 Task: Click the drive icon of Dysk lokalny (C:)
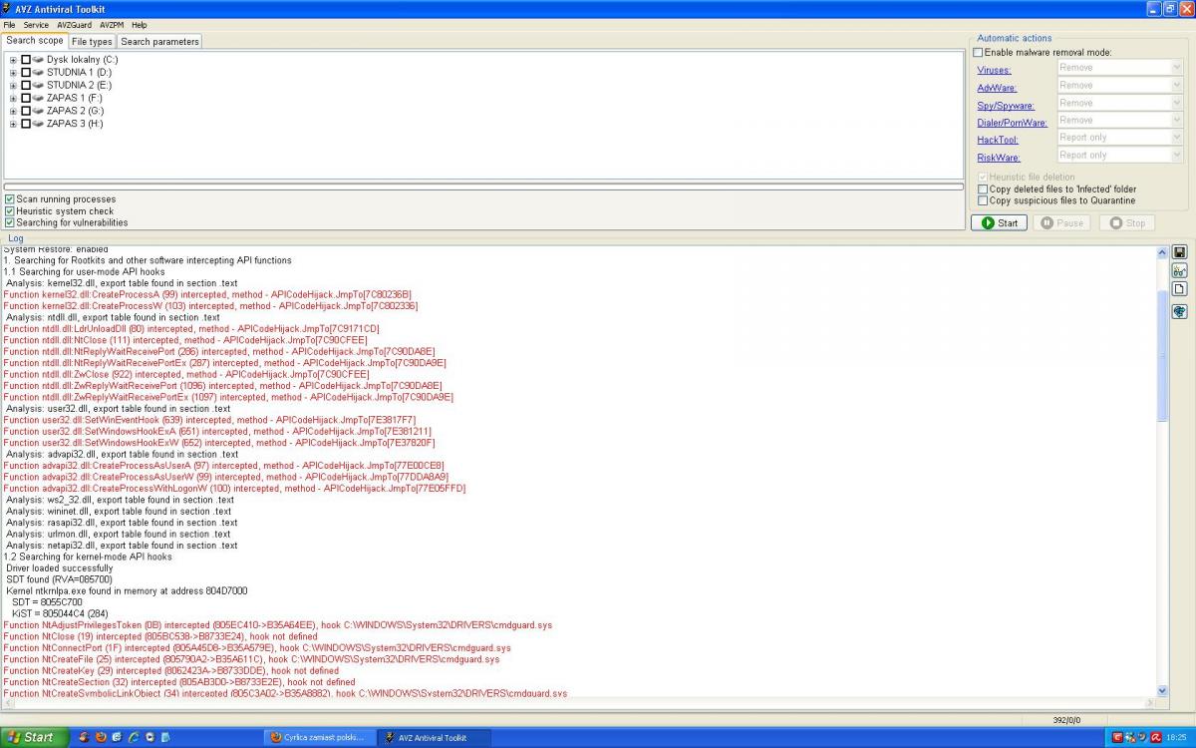(38, 60)
